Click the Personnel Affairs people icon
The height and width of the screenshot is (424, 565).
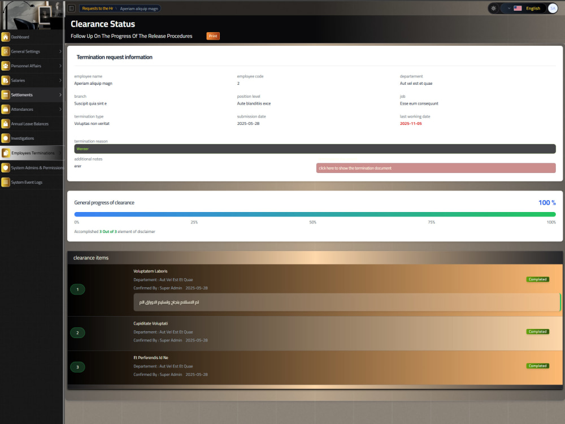click(6, 66)
